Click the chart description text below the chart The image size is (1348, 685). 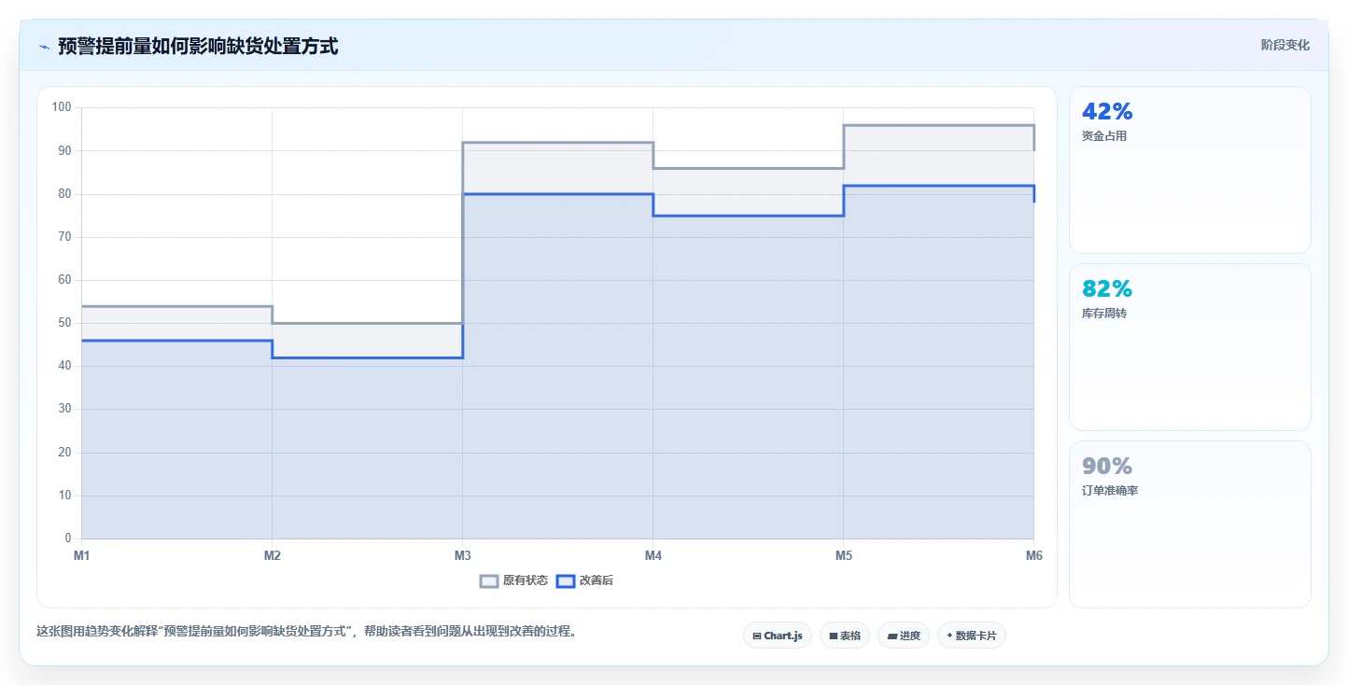[x=306, y=632]
